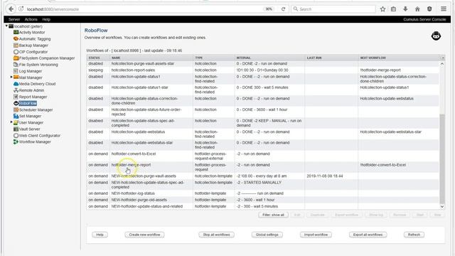Image resolution: width=455 pixels, height=256 pixels.
Task: Click Export all workflows button
Action: [368, 235]
